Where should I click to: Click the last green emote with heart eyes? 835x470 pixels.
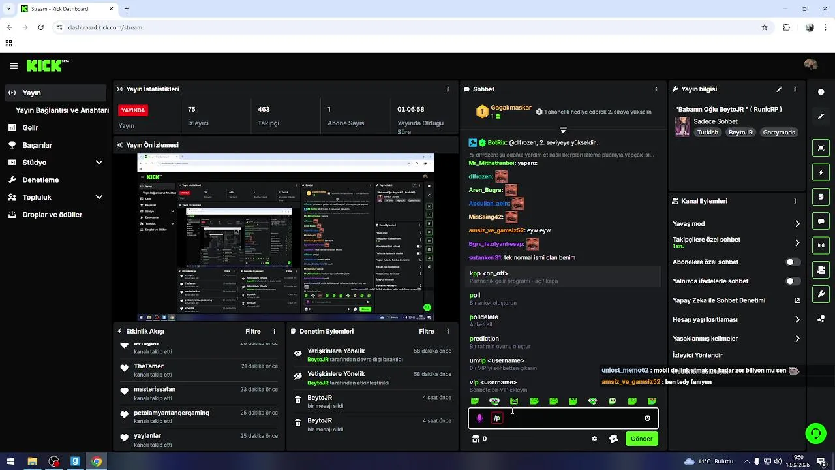(652, 401)
